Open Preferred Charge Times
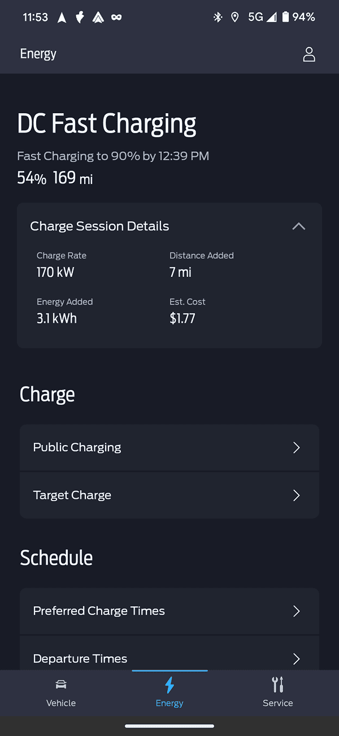This screenshot has height=736, width=339. pos(99,611)
